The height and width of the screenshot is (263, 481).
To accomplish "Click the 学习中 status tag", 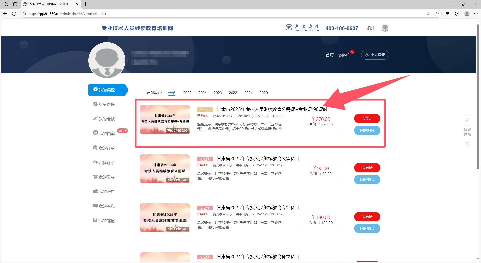I will pos(205,110).
